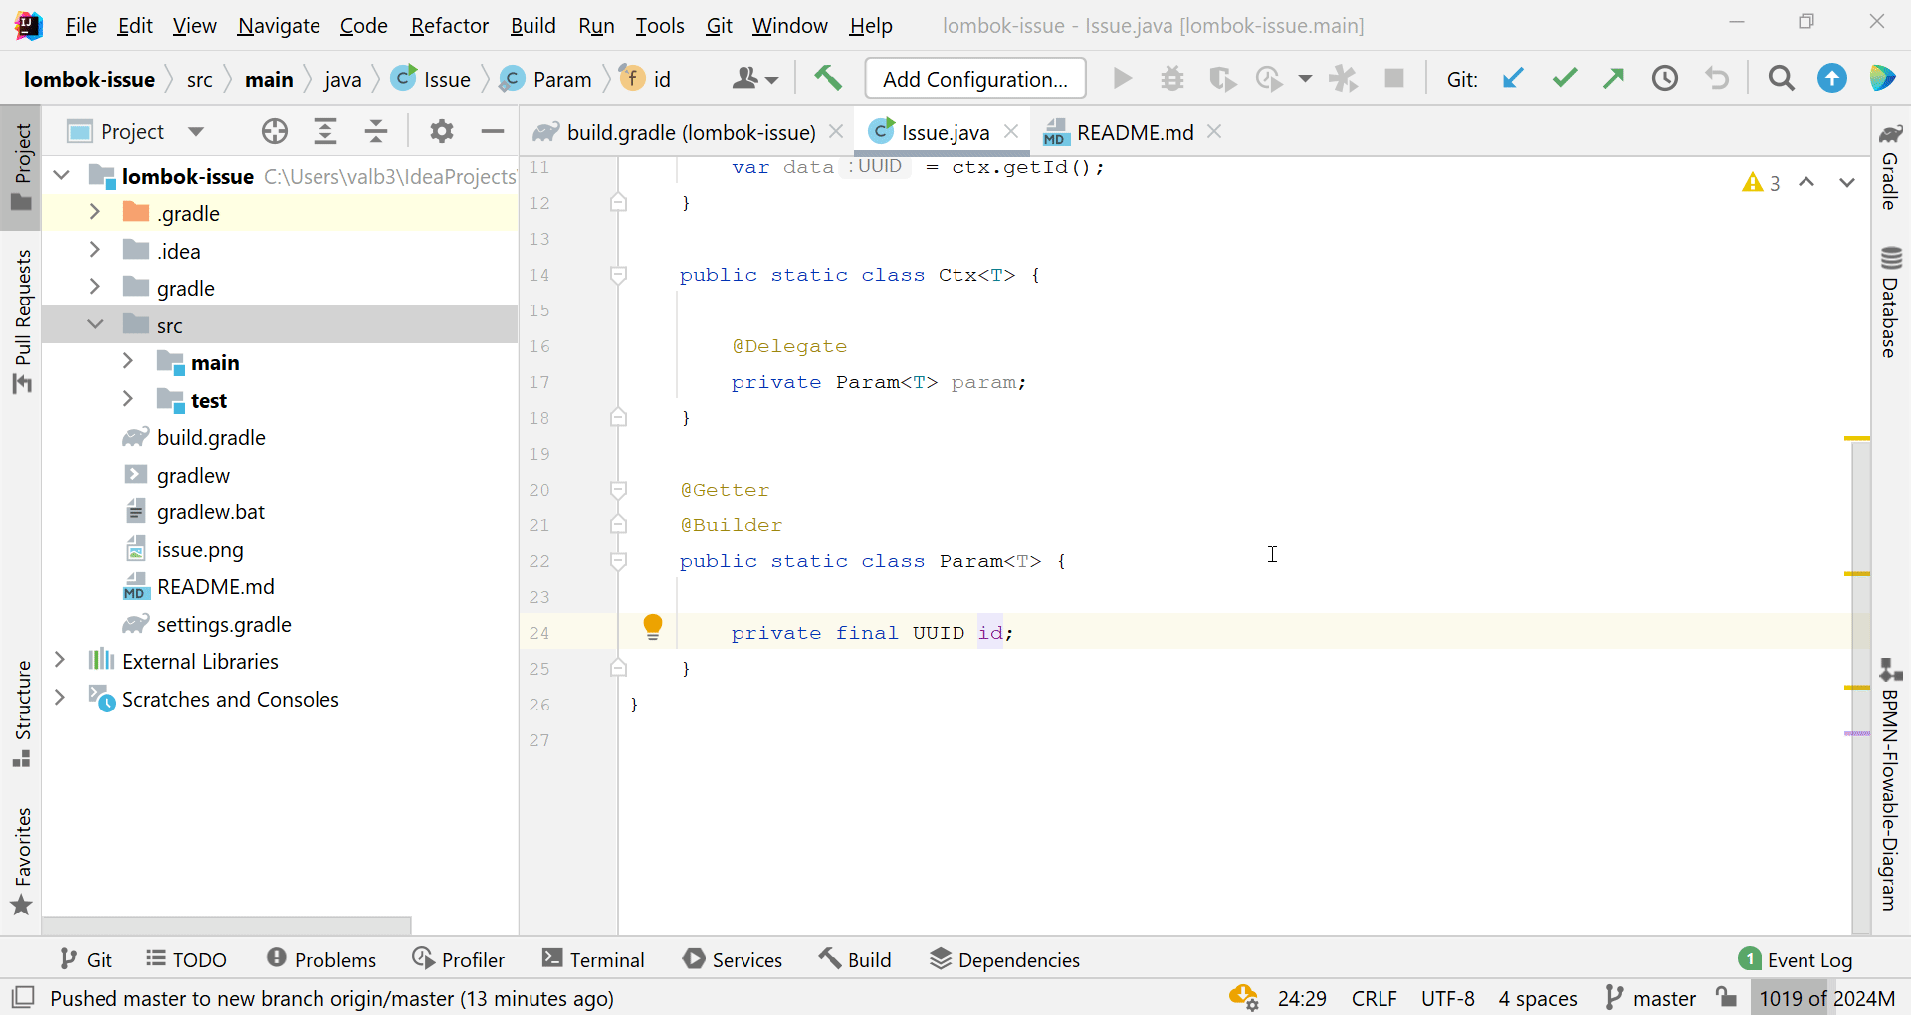Start the Debug session
The width and height of the screenshot is (1911, 1015).
[x=1172, y=79]
